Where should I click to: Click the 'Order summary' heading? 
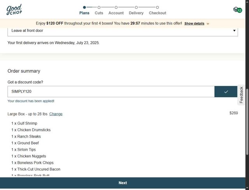point(24,71)
